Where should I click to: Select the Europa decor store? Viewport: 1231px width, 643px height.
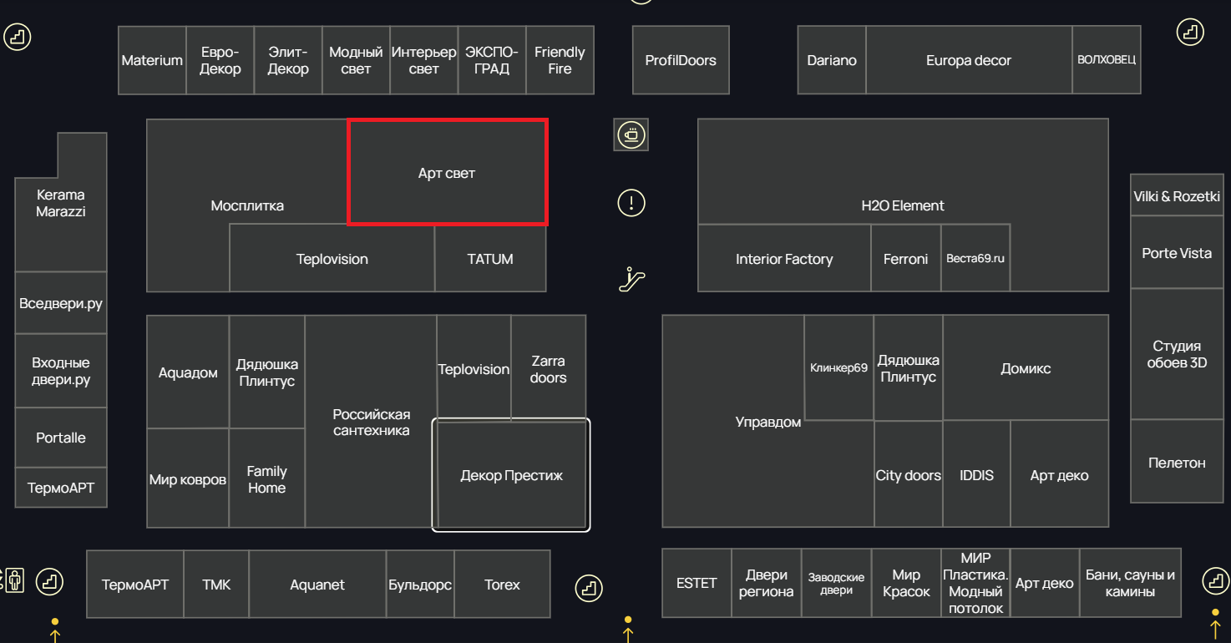pyautogui.click(x=968, y=60)
